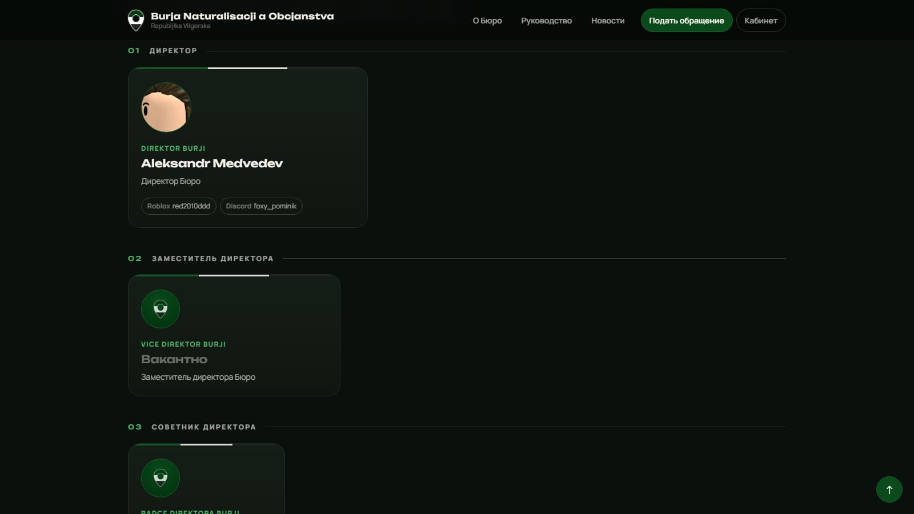Click the emblem icon on the Советник директора card
The width and height of the screenshot is (914, 514).
pos(161,478)
